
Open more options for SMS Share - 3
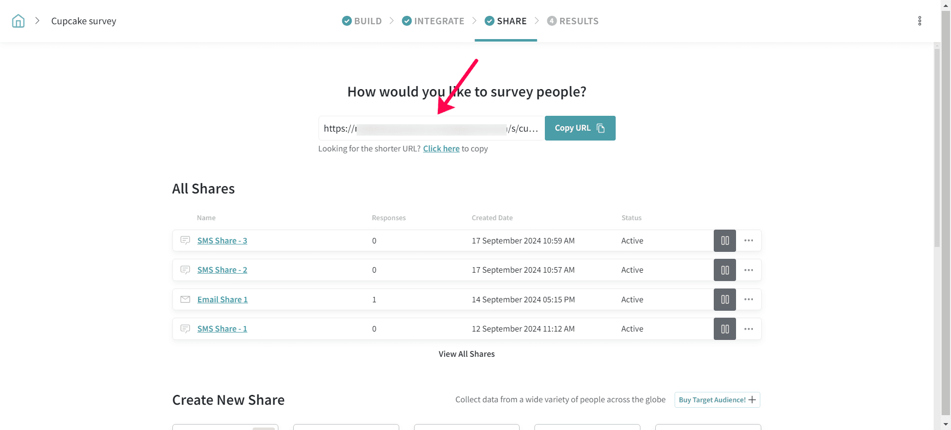click(748, 240)
